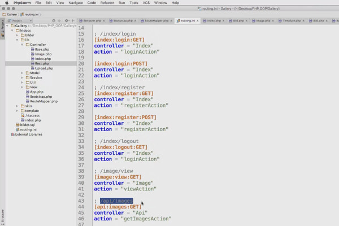Close the Image.php editor tab
Screen dimensions: 339x226
click(273, 21)
